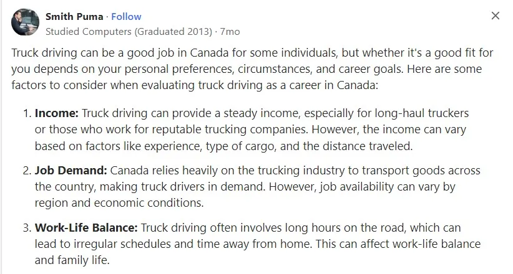Click list number 2 marker
Viewport: 513px width, 274px height.
[x=27, y=171]
